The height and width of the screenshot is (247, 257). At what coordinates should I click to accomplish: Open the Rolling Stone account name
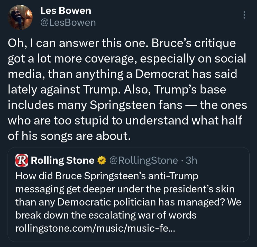pos(62,160)
